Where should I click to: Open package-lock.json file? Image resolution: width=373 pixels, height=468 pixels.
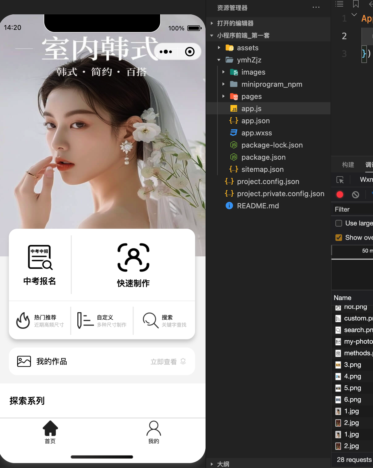coord(268,145)
